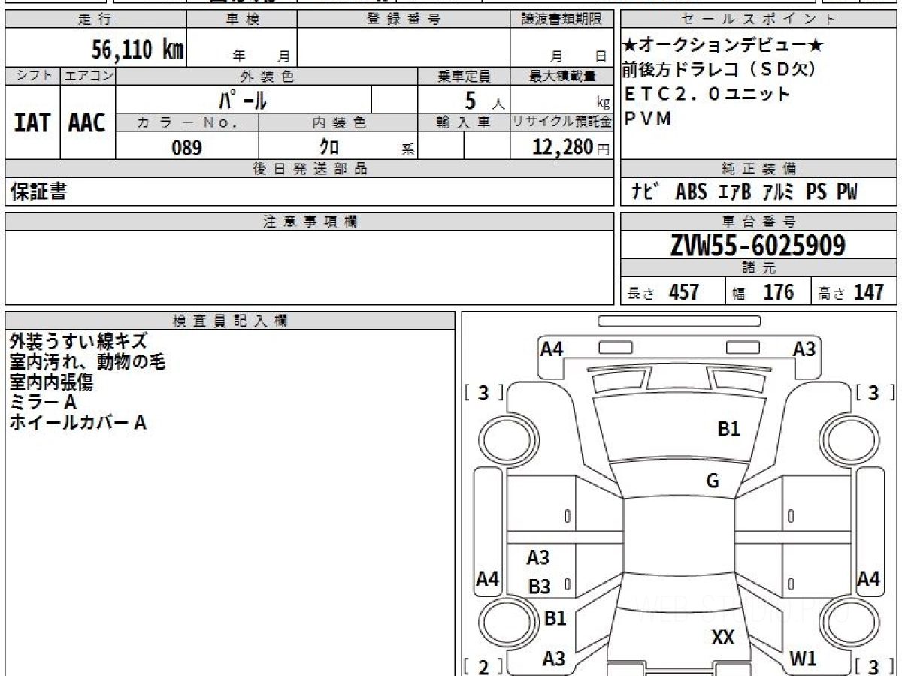Select the エアコン header cell

pos(88,76)
